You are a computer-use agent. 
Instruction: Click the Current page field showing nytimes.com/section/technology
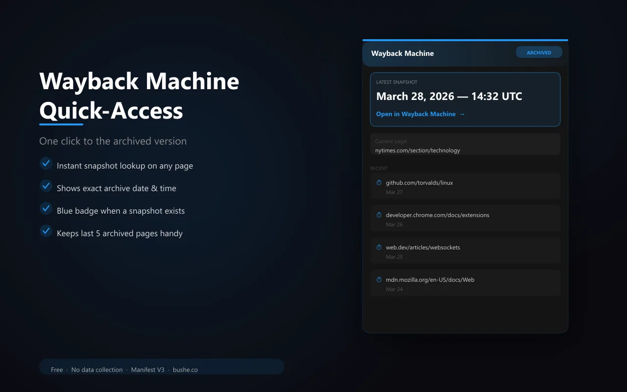465,144
